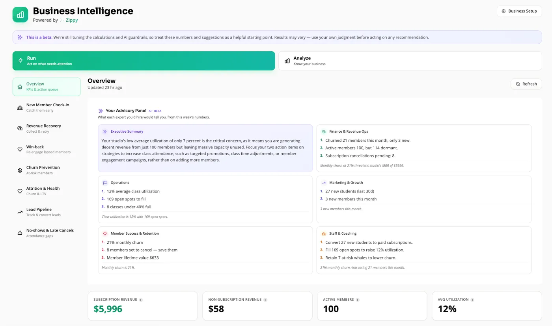552x326 pixels.
Task: Click 'Member lifetime value $633'
Action: point(132,258)
